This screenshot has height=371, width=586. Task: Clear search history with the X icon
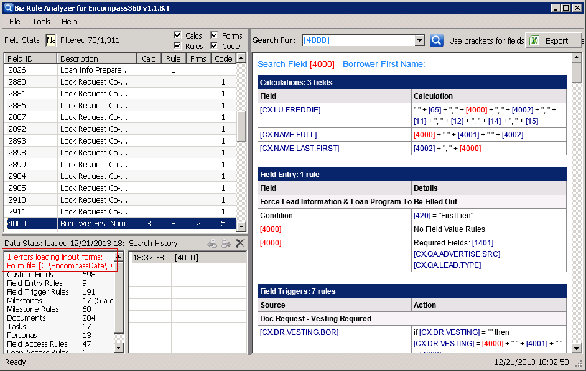pos(240,243)
